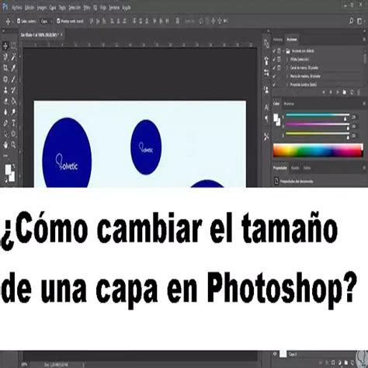This screenshot has height=368, width=368.
Task: Open the Capa menu
Action: (x=53, y=8)
